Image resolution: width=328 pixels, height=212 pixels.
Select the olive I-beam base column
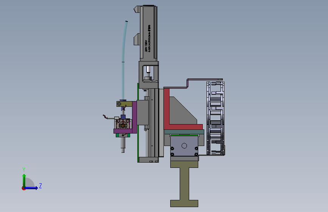[x=184, y=184]
